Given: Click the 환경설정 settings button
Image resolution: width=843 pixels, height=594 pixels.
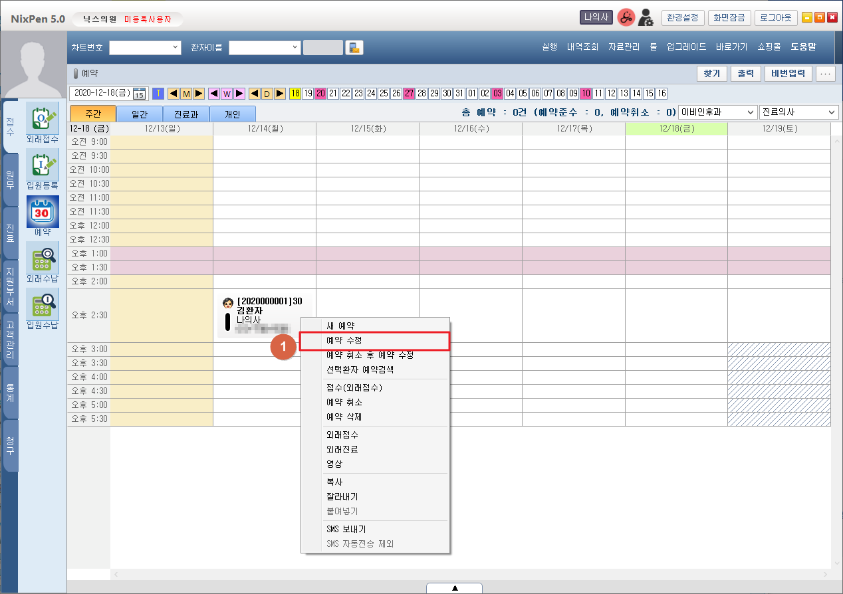Looking at the screenshot, I should click(x=682, y=18).
